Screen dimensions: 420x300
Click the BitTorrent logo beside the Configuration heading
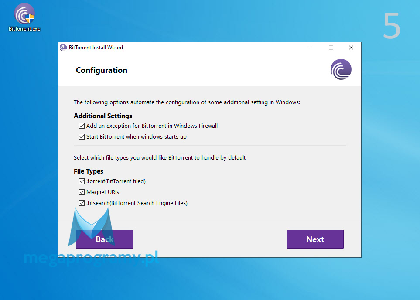[341, 69]
